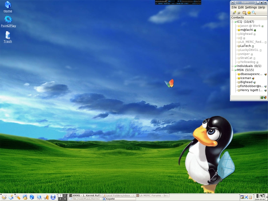The image size is (268, 201).
Task: Open the File menu in Kopete
Action: pyautogui.click(x=234, y=7)
